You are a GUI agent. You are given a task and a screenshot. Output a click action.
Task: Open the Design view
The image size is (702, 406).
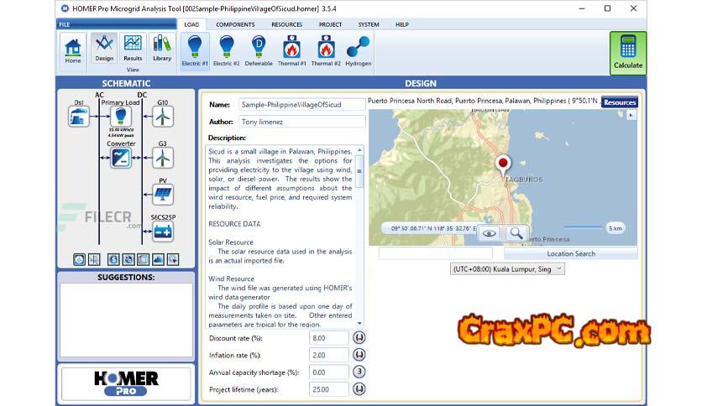click(104, 49)
